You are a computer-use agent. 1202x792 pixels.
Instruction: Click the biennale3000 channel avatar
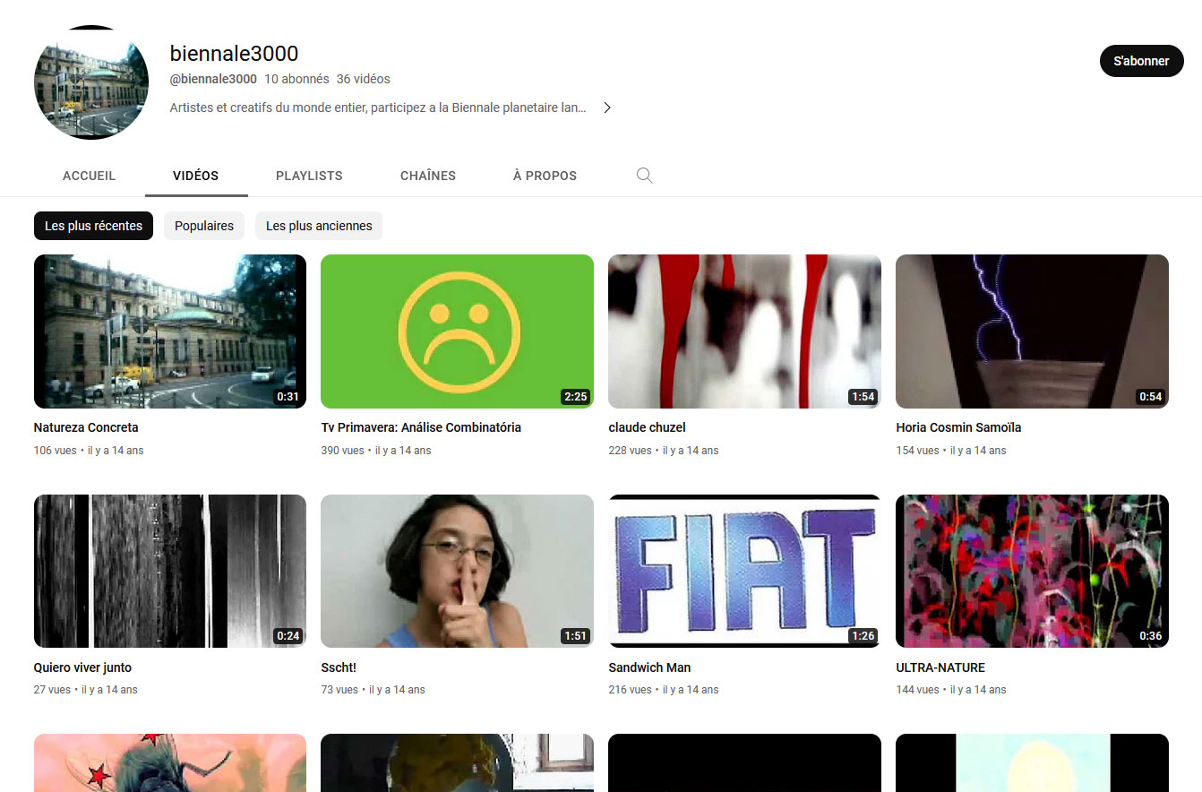pyautogui.click(x=91, y=82)
